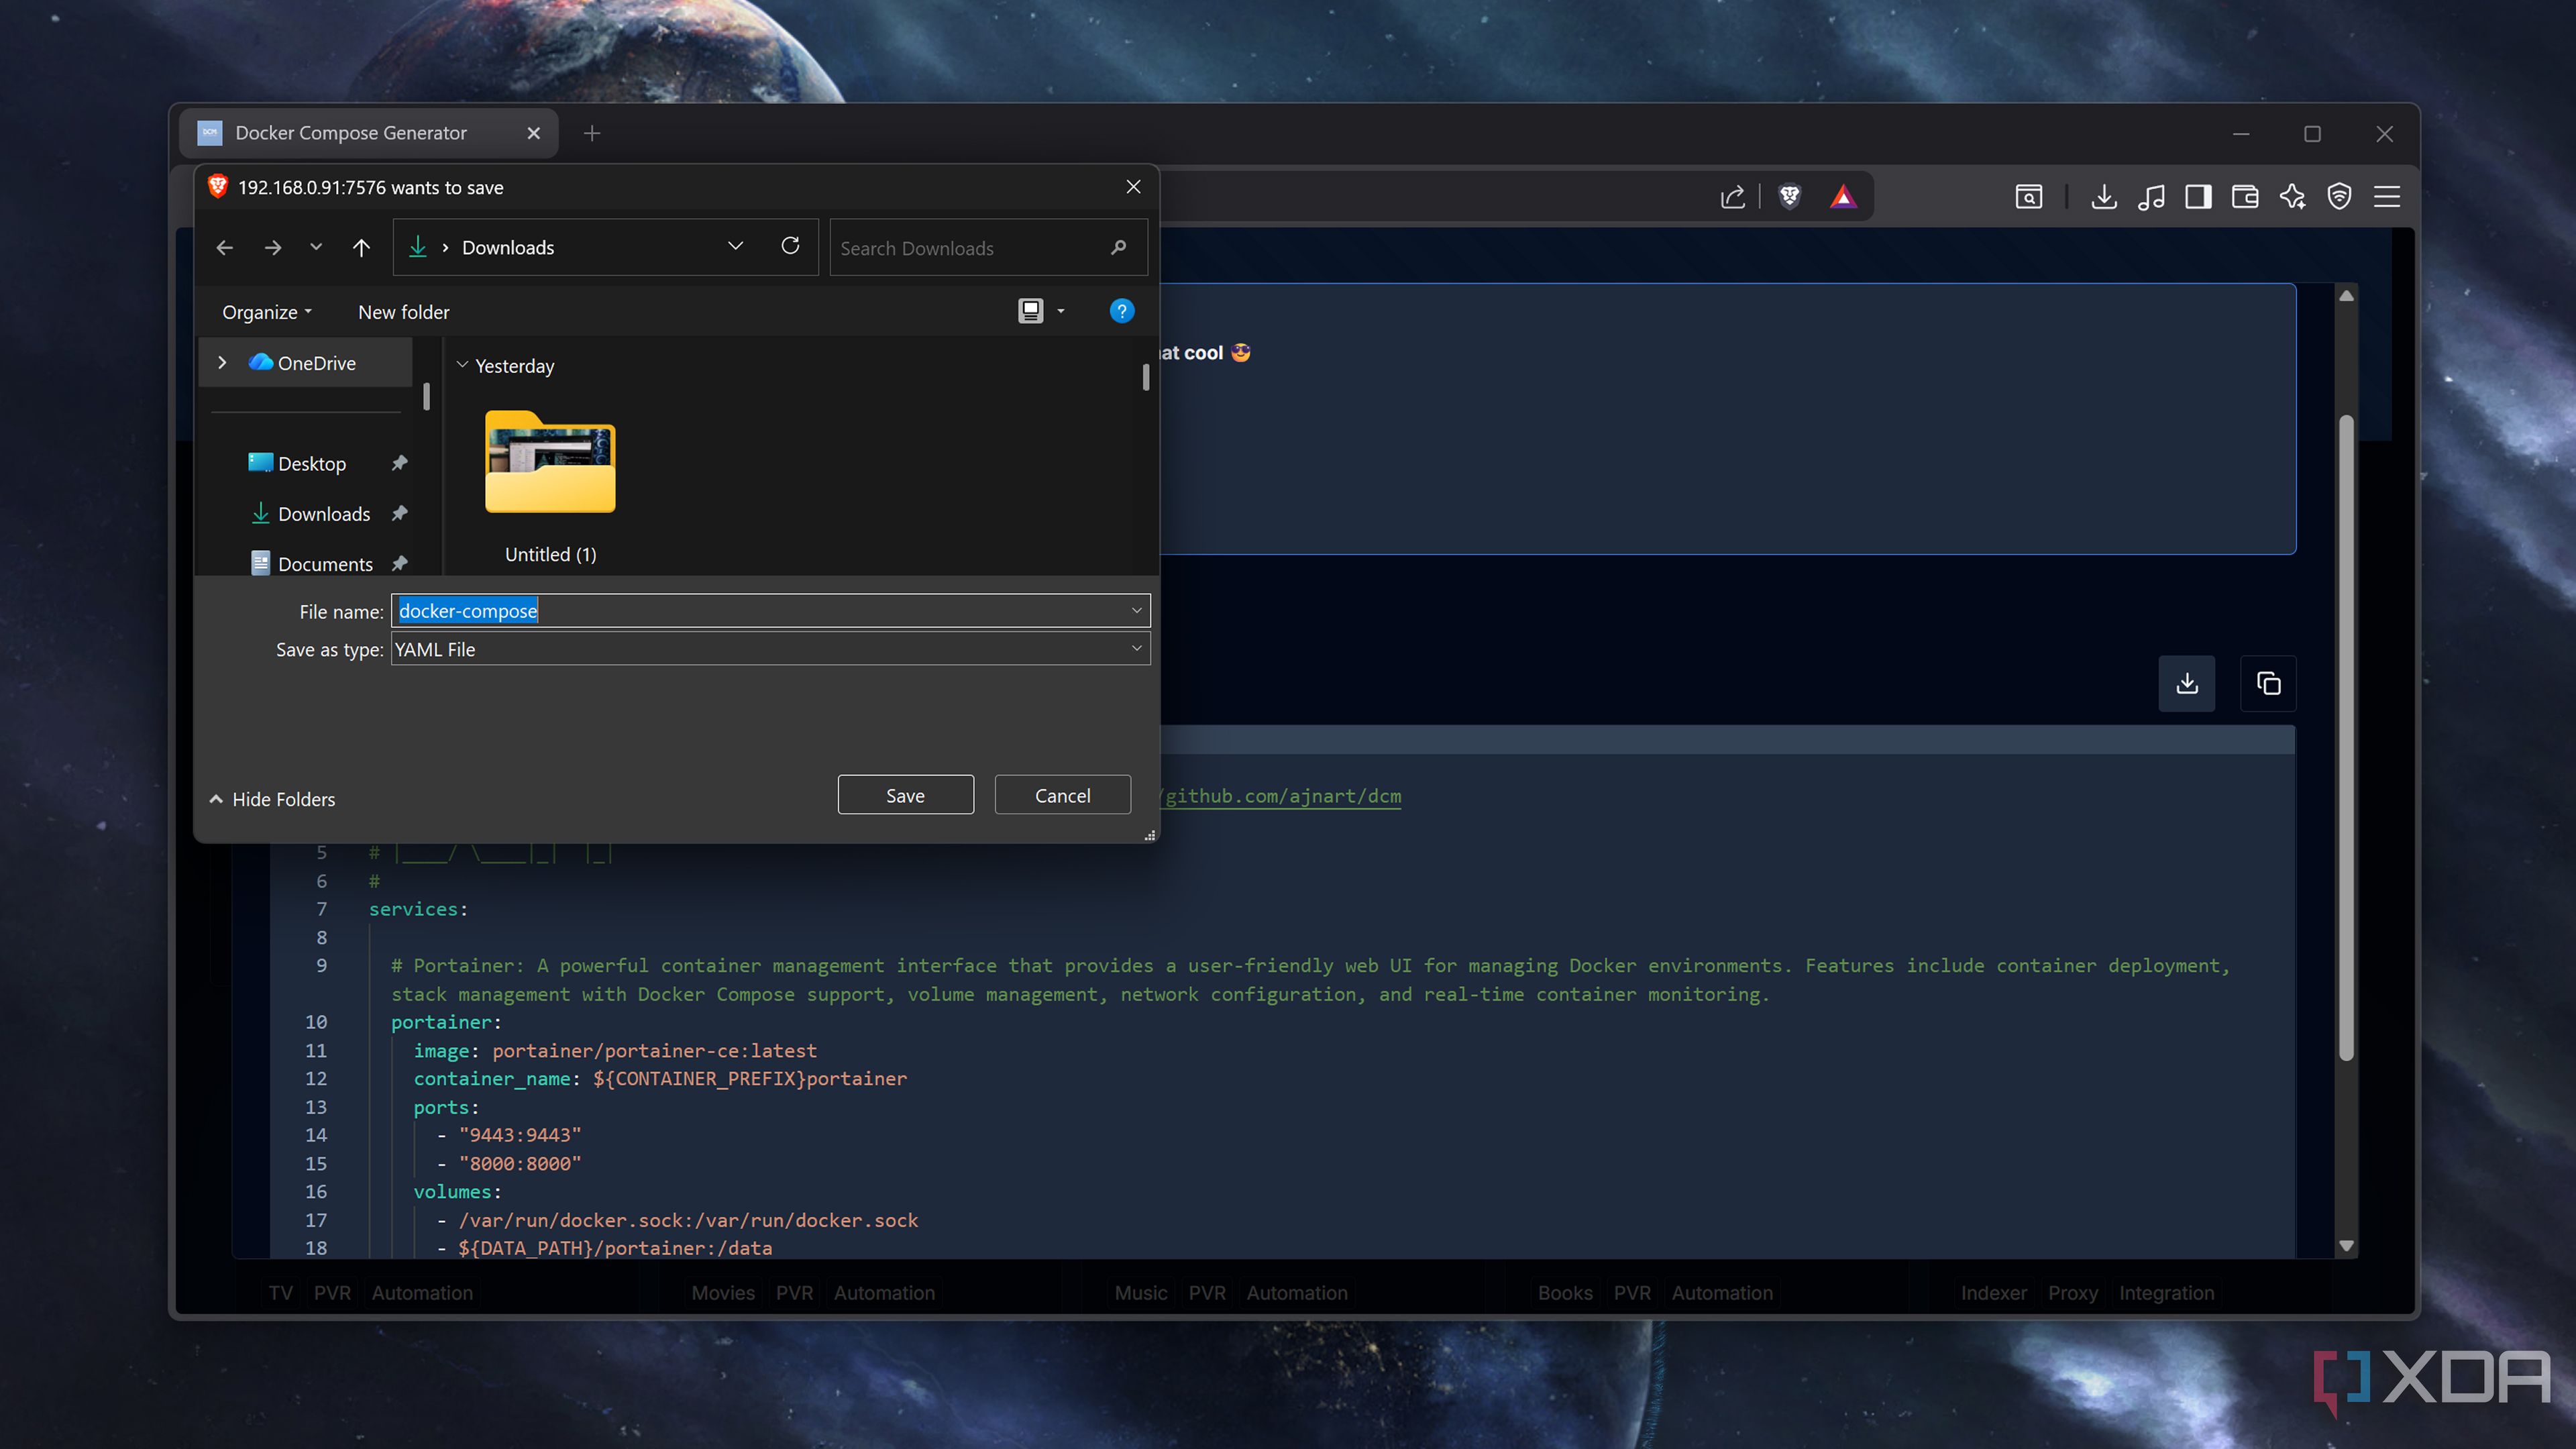The image size is (2576, 1449).
Task: Expand the OneDrive tree node
Action: tap(222, 363)
